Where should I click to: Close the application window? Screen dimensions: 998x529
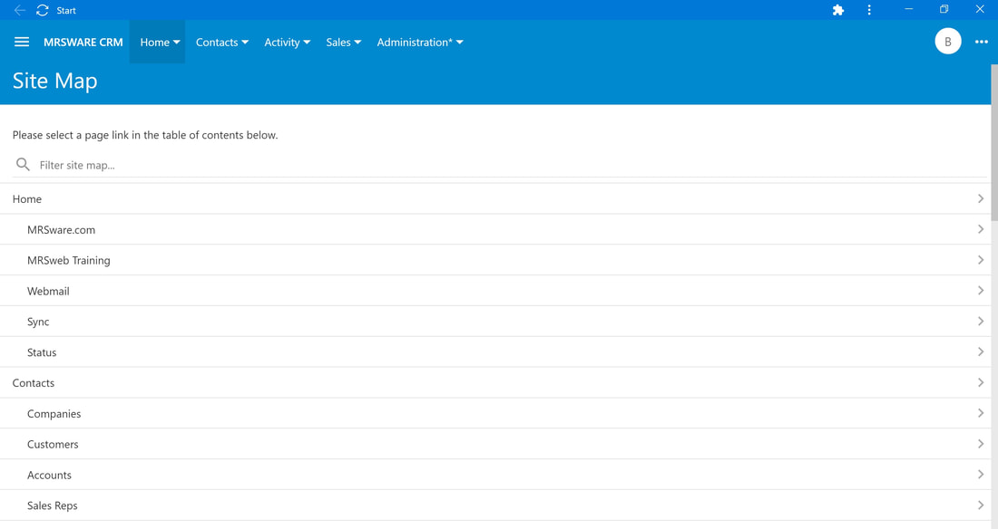(x=980, y=10)
